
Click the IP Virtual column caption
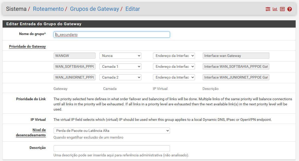click(160, 89)
